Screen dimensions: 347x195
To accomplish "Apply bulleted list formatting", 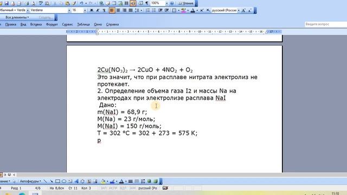I will click(154, 10).
